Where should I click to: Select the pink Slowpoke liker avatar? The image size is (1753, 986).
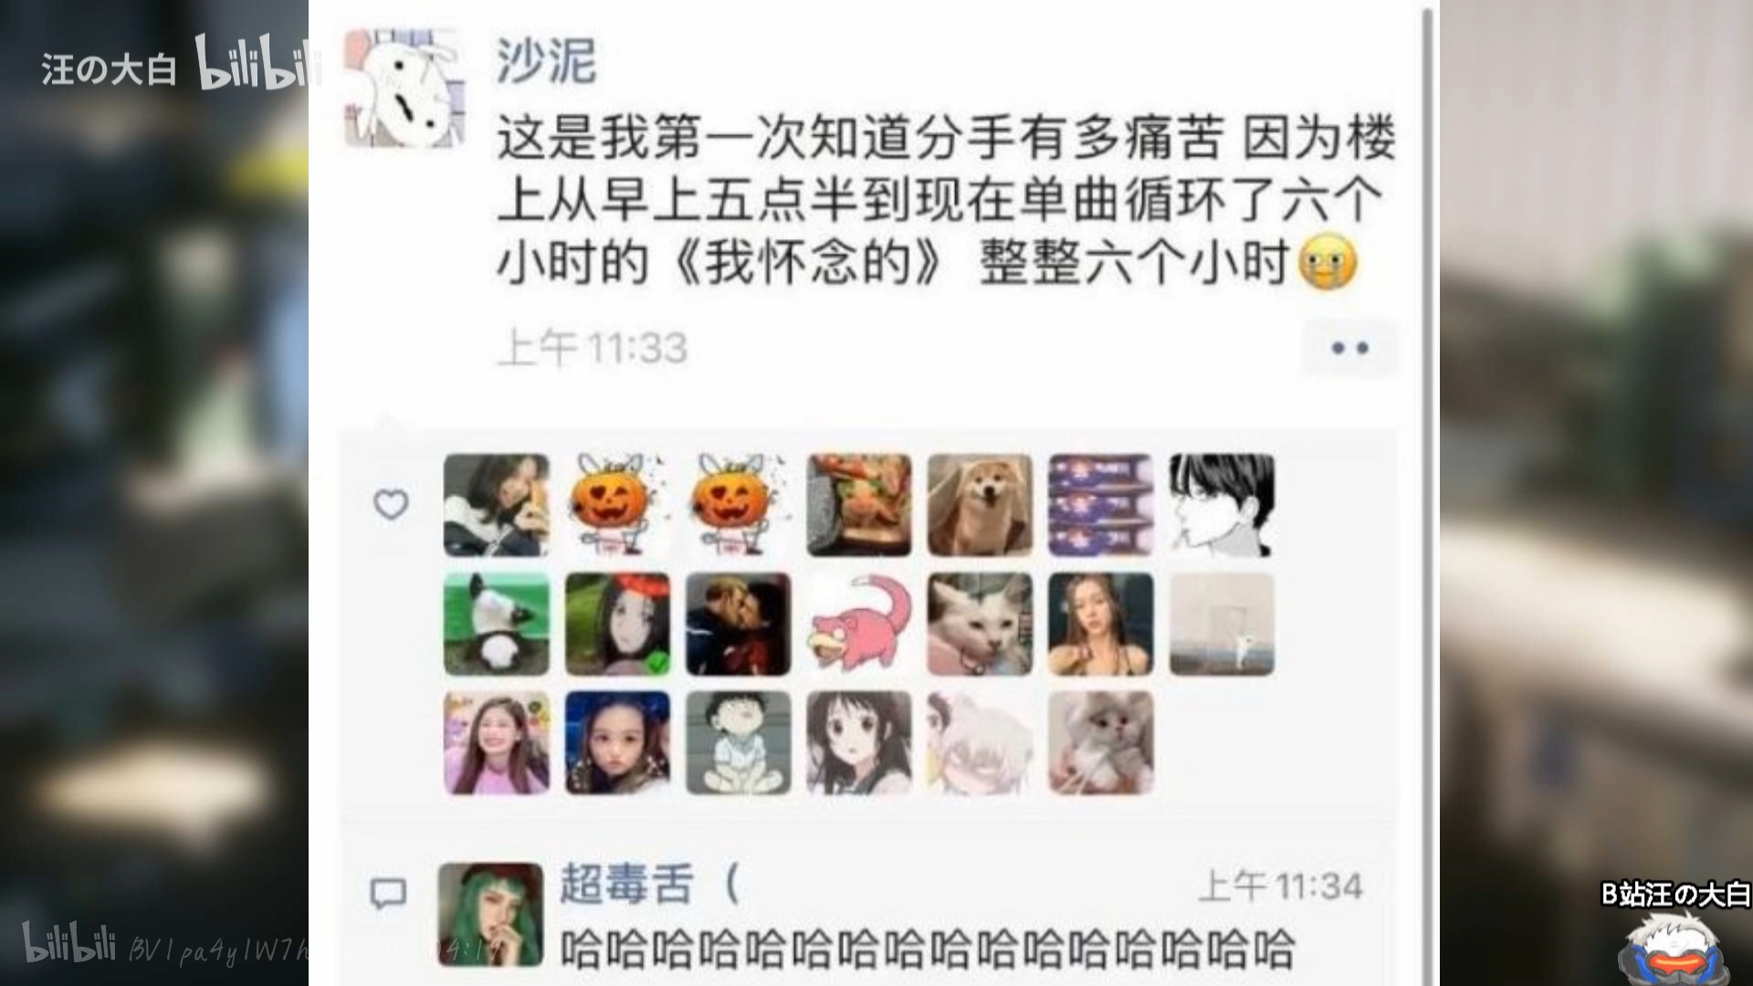tap(859, 624)
